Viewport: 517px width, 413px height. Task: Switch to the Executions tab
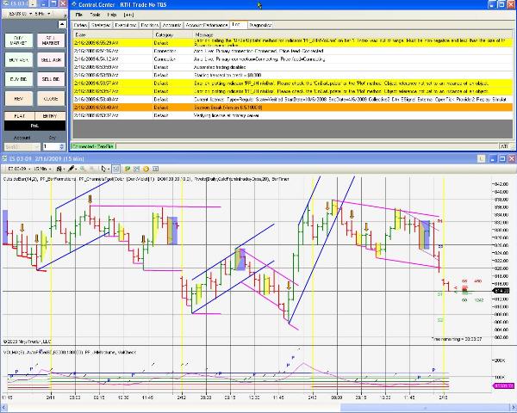pyautogui.click(x=126, y=25)
